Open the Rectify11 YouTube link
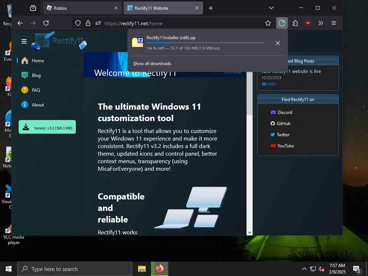Image resolution: width=368 pixels, height=276 pixels. pyautogui.click(x=282, y=146)
